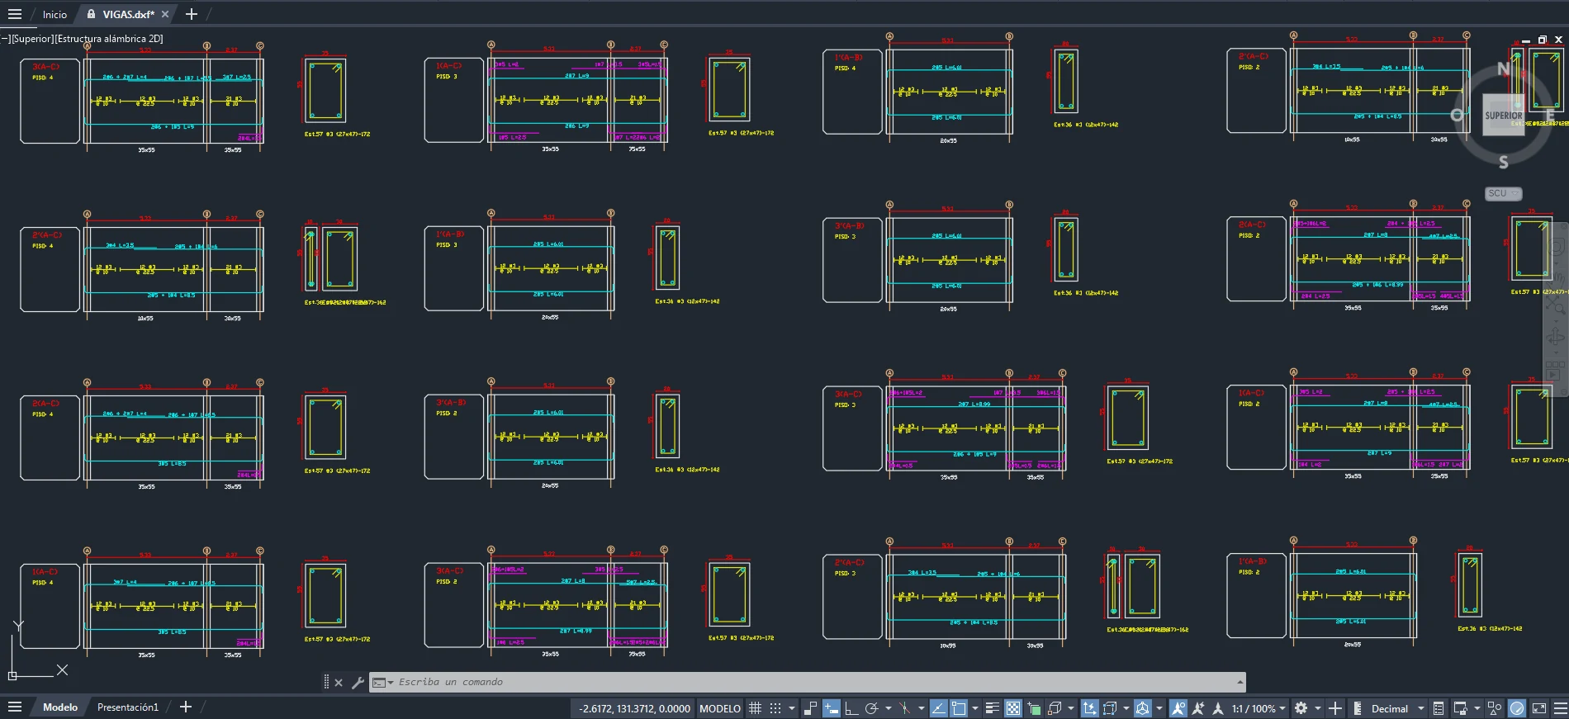Click the isolate objects icon
The width and height of the screenshot is (1569, 719).
[1495, 708]
